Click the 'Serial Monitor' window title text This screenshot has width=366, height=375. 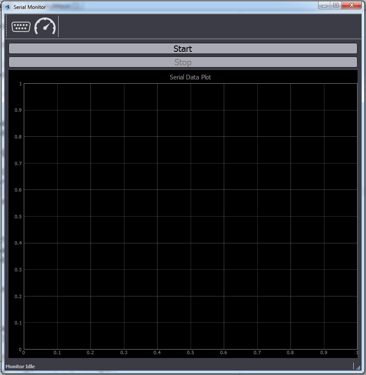point(29,7)
